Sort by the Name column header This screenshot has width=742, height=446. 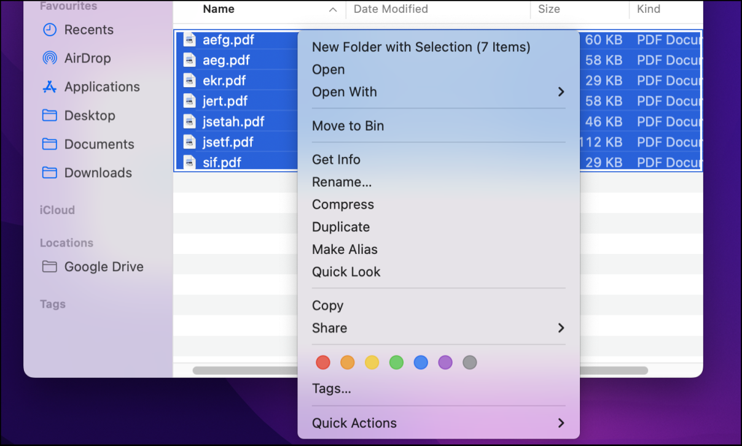tap(219, 9)
